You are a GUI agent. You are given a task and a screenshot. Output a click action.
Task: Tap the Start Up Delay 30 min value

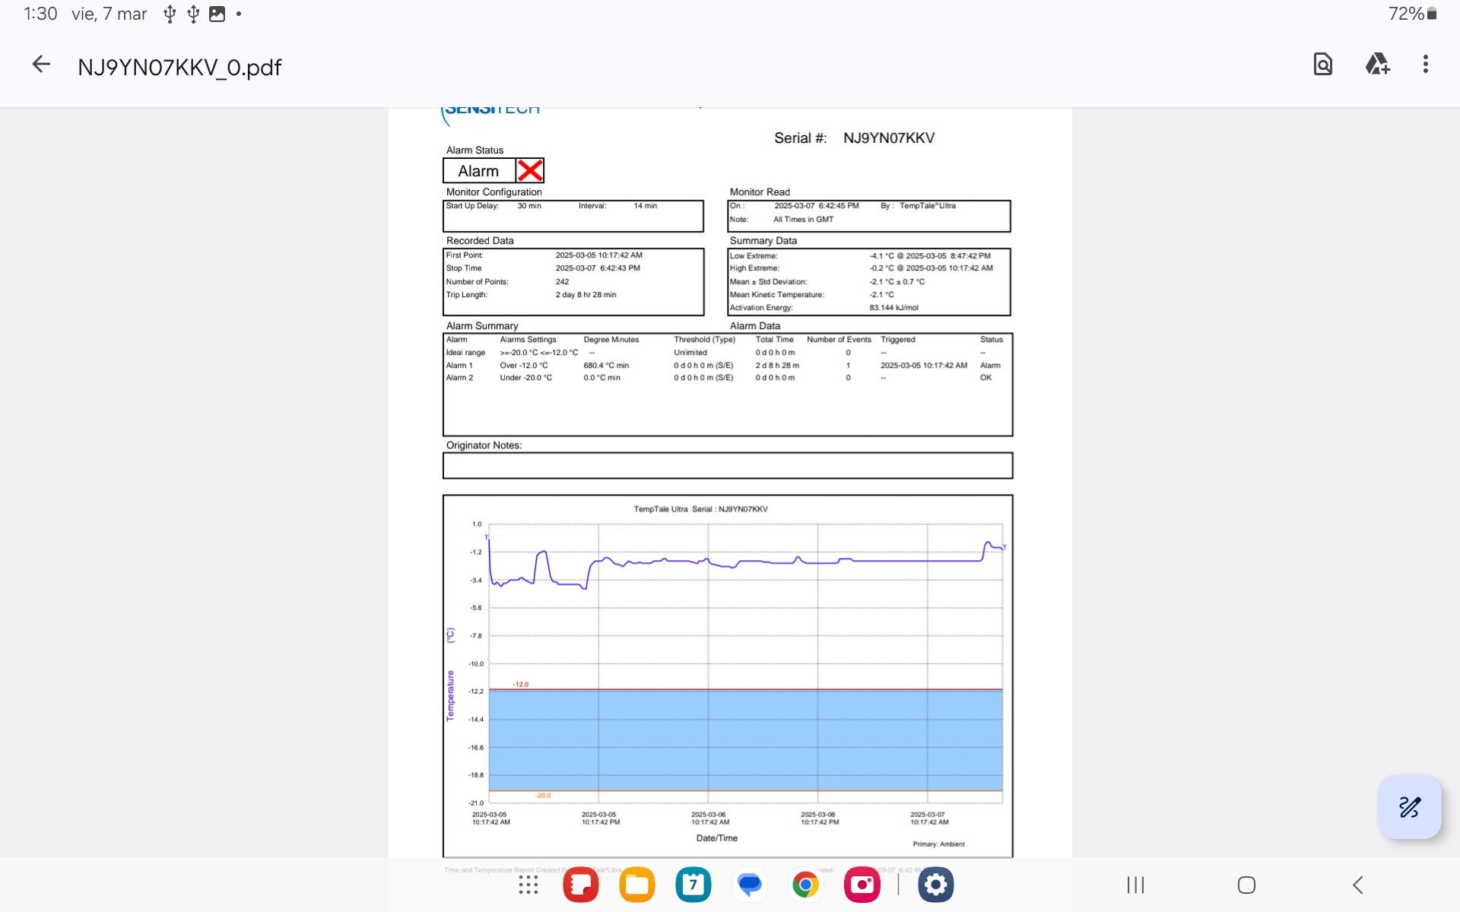click(529, 206)
